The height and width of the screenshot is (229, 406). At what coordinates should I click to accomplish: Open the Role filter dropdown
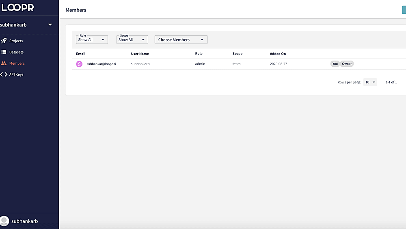pos(92,39)
